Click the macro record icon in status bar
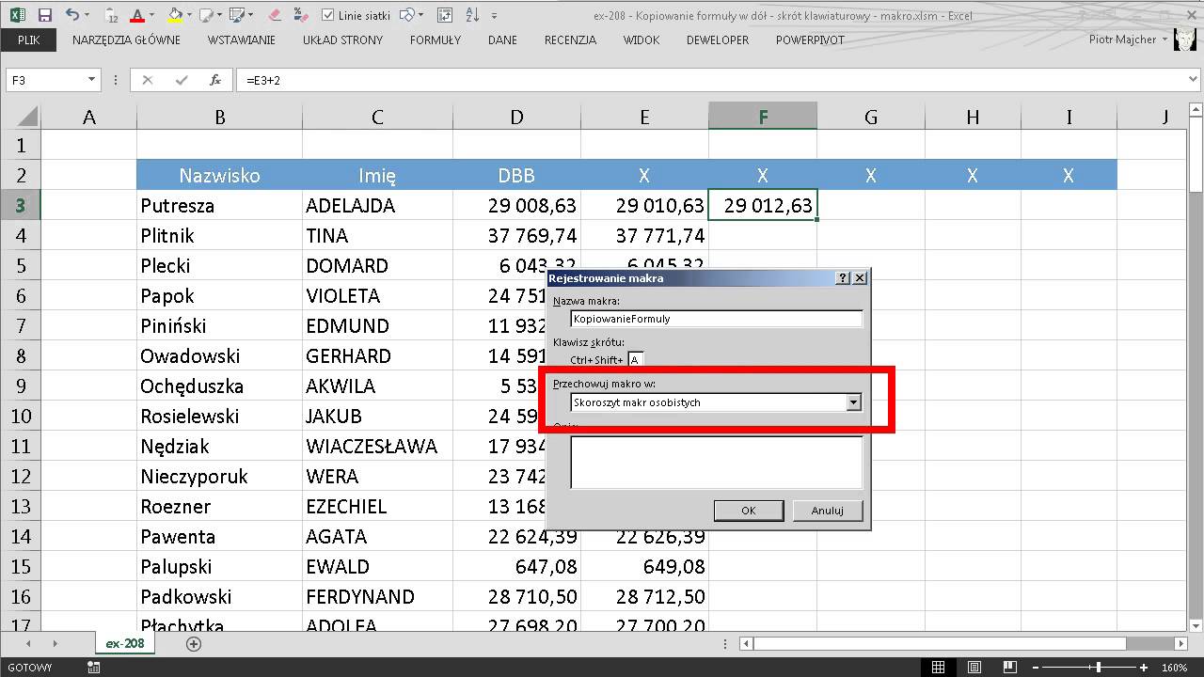Screen dimensions: 1204x677 point(93,668)
